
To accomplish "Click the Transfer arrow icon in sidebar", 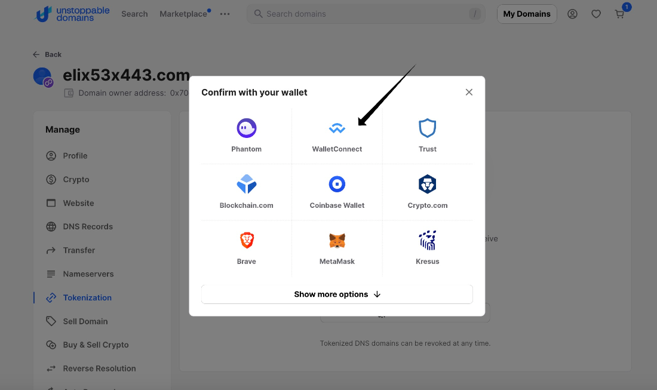I will [x=51, y=250].
